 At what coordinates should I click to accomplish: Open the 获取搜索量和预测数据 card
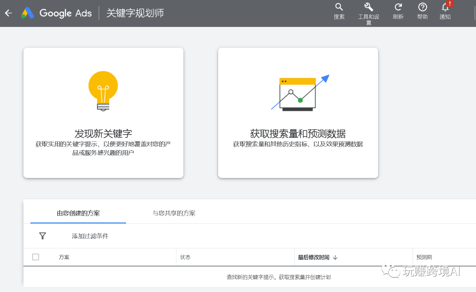(297, 112)
